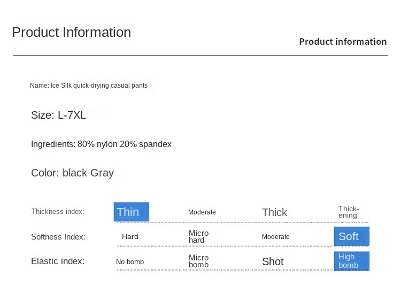This screenshot has width=401, height=285.
Task: Click the bold Product information label at right
Action: coord(343,42)
